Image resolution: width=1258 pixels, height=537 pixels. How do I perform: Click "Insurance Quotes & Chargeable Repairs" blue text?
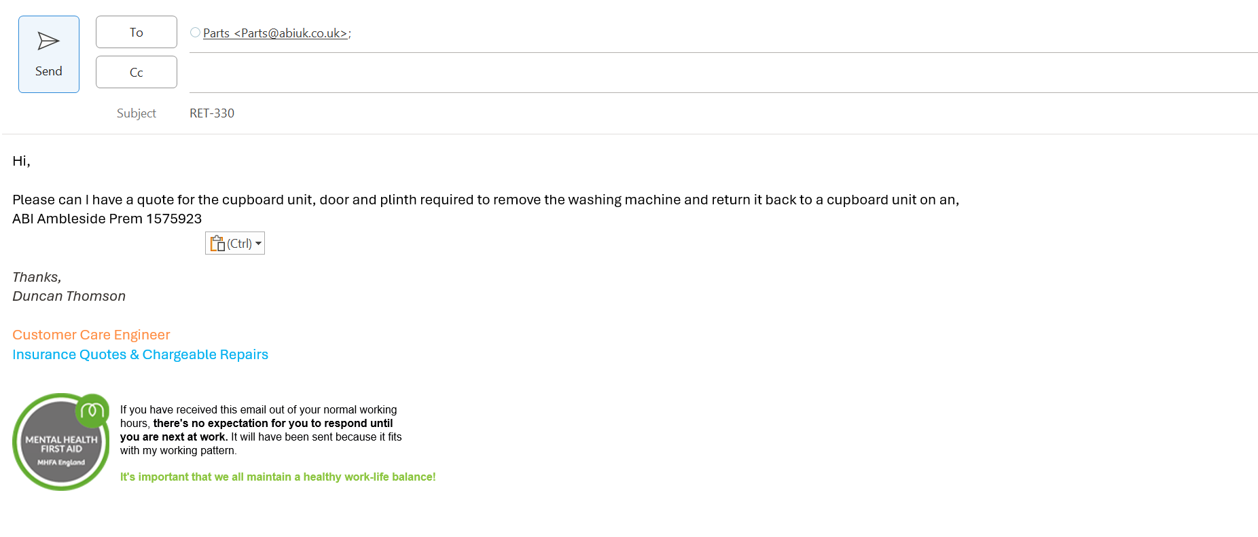(x=140, y=354)
